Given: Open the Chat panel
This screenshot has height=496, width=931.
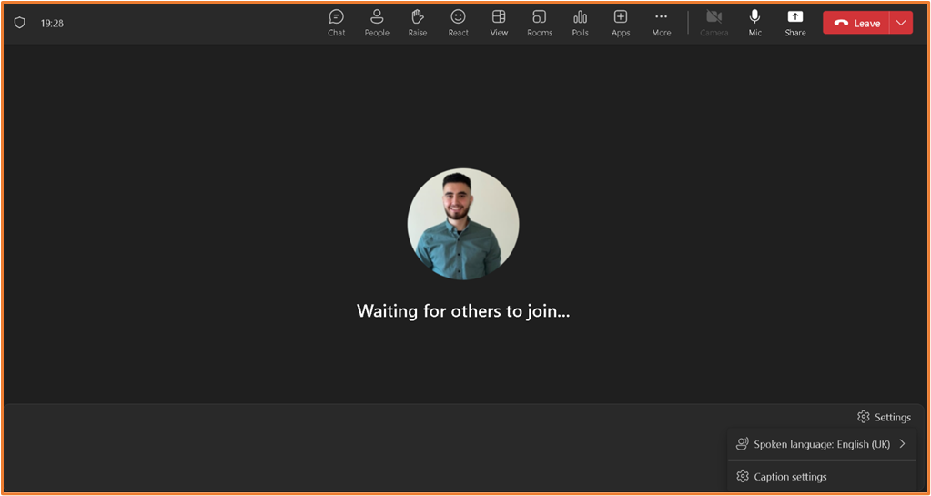Looking at the screenshot, I should (x=336, y=23).
